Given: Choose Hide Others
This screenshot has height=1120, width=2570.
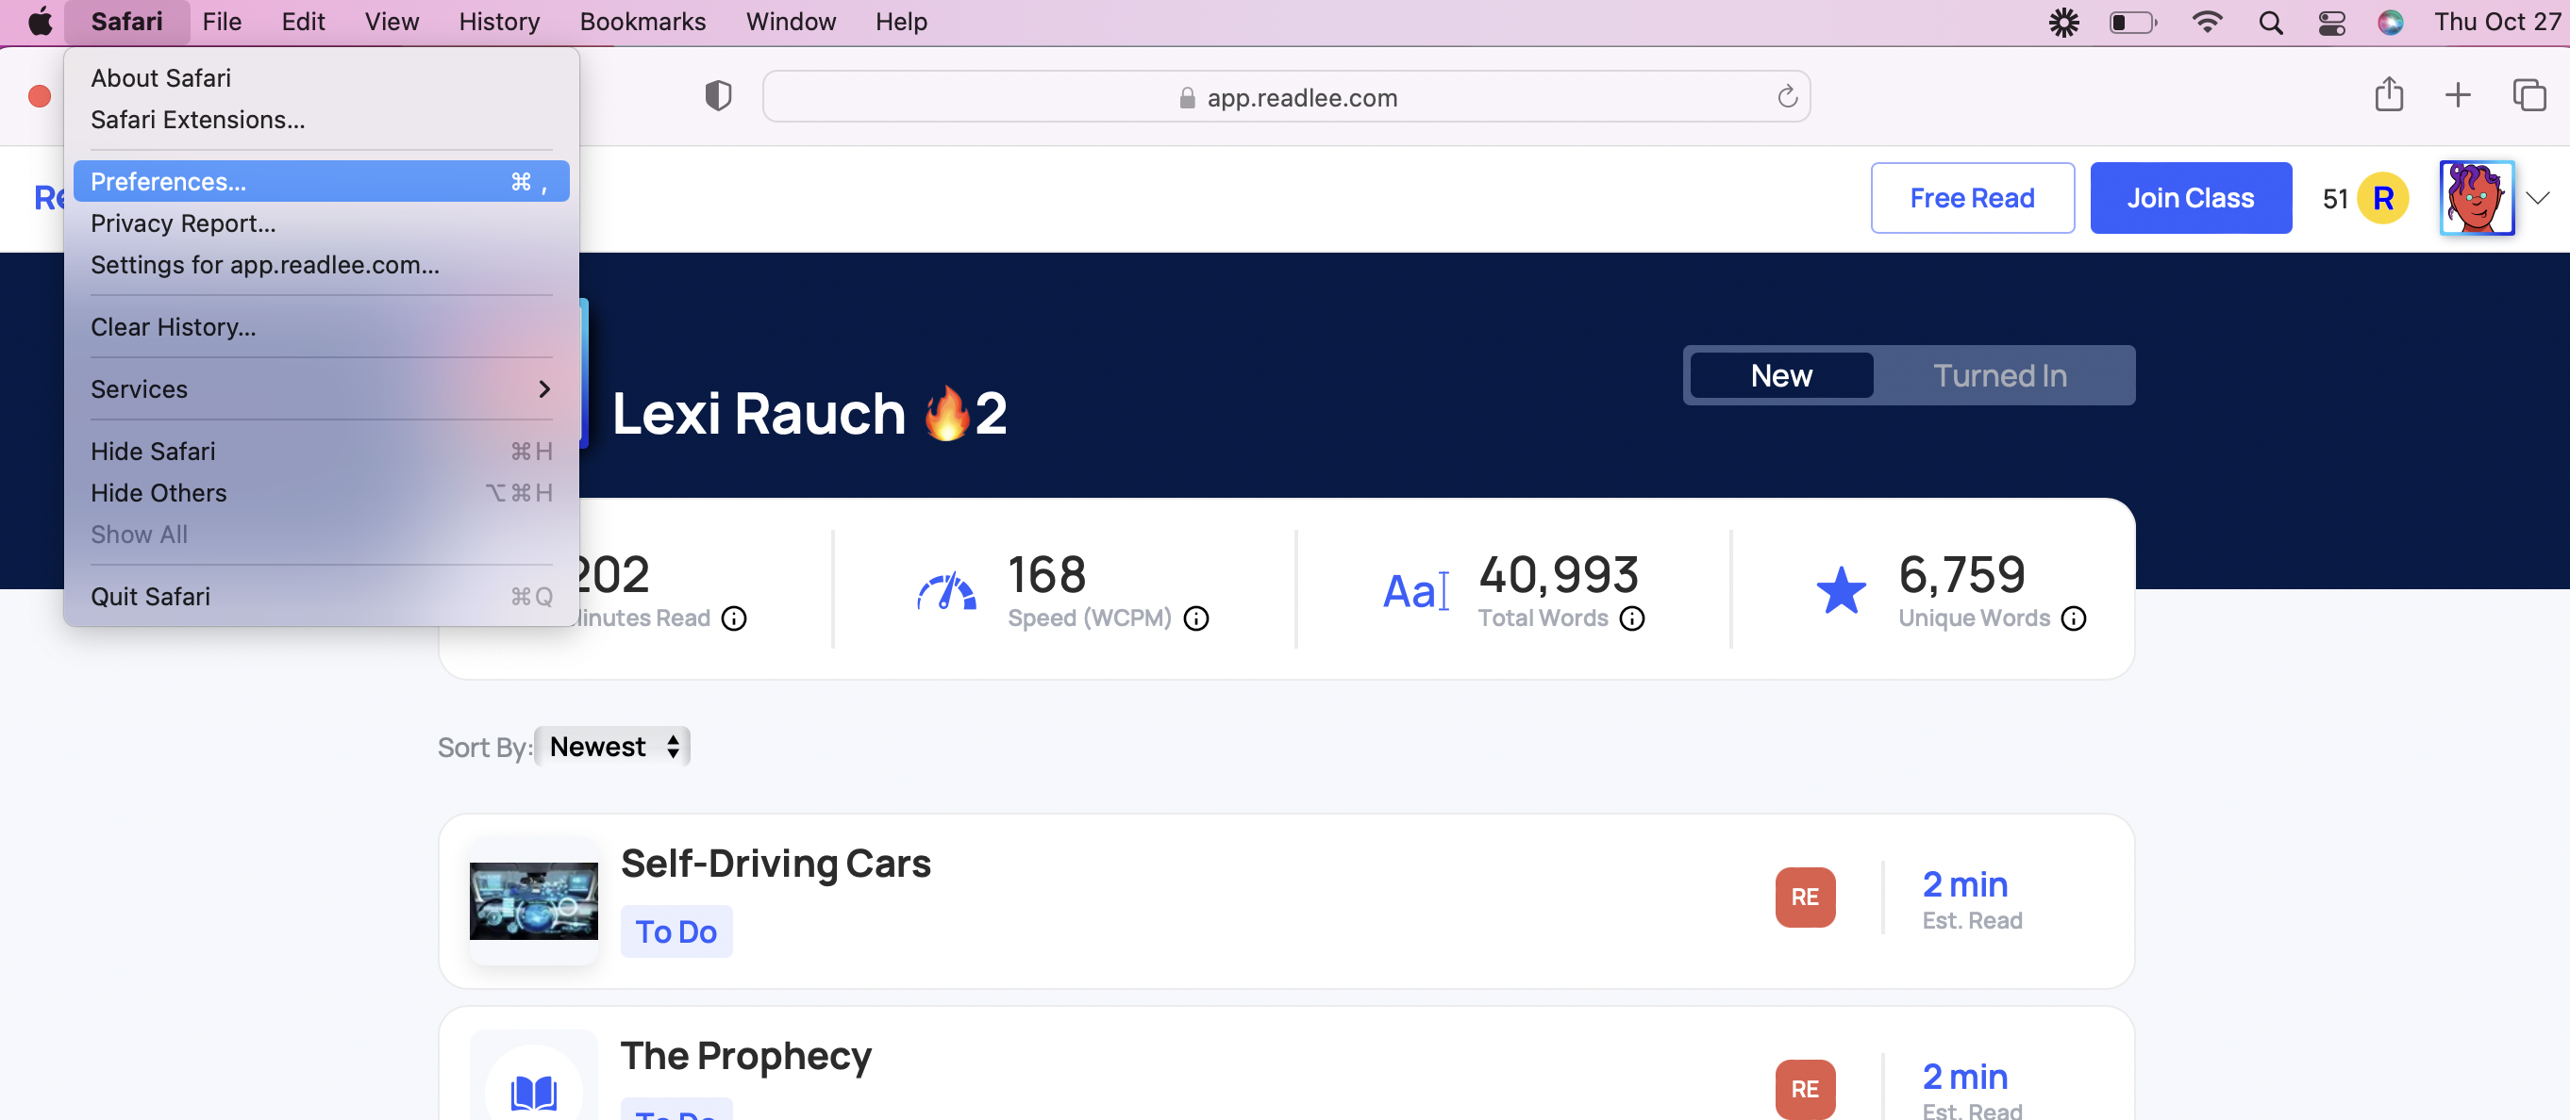Looking at the screenshot, I should [321, 494].
